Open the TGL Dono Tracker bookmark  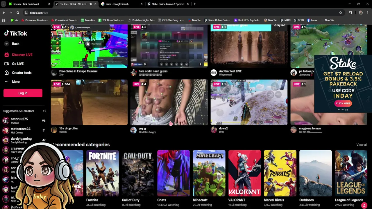click(x=111, y=20)
